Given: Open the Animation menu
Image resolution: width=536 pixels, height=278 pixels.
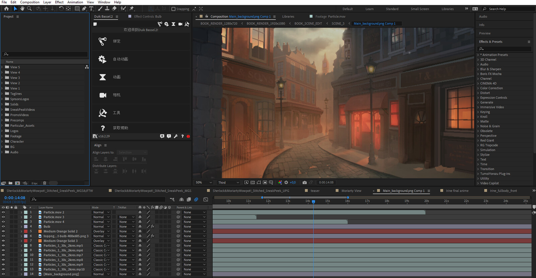Looking at the screenshot, I should (75, 2).
